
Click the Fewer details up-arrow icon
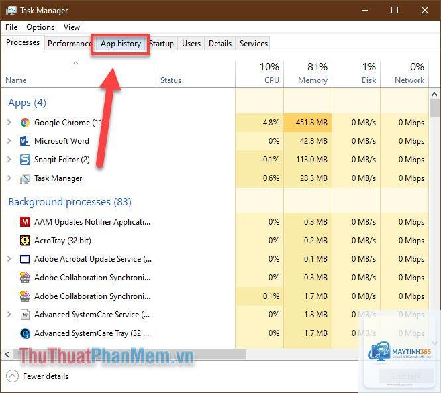12,376
